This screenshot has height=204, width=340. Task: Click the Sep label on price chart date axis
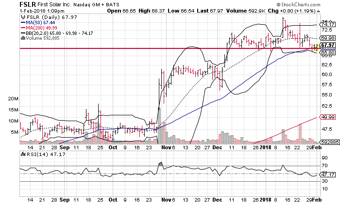(65, 147)
